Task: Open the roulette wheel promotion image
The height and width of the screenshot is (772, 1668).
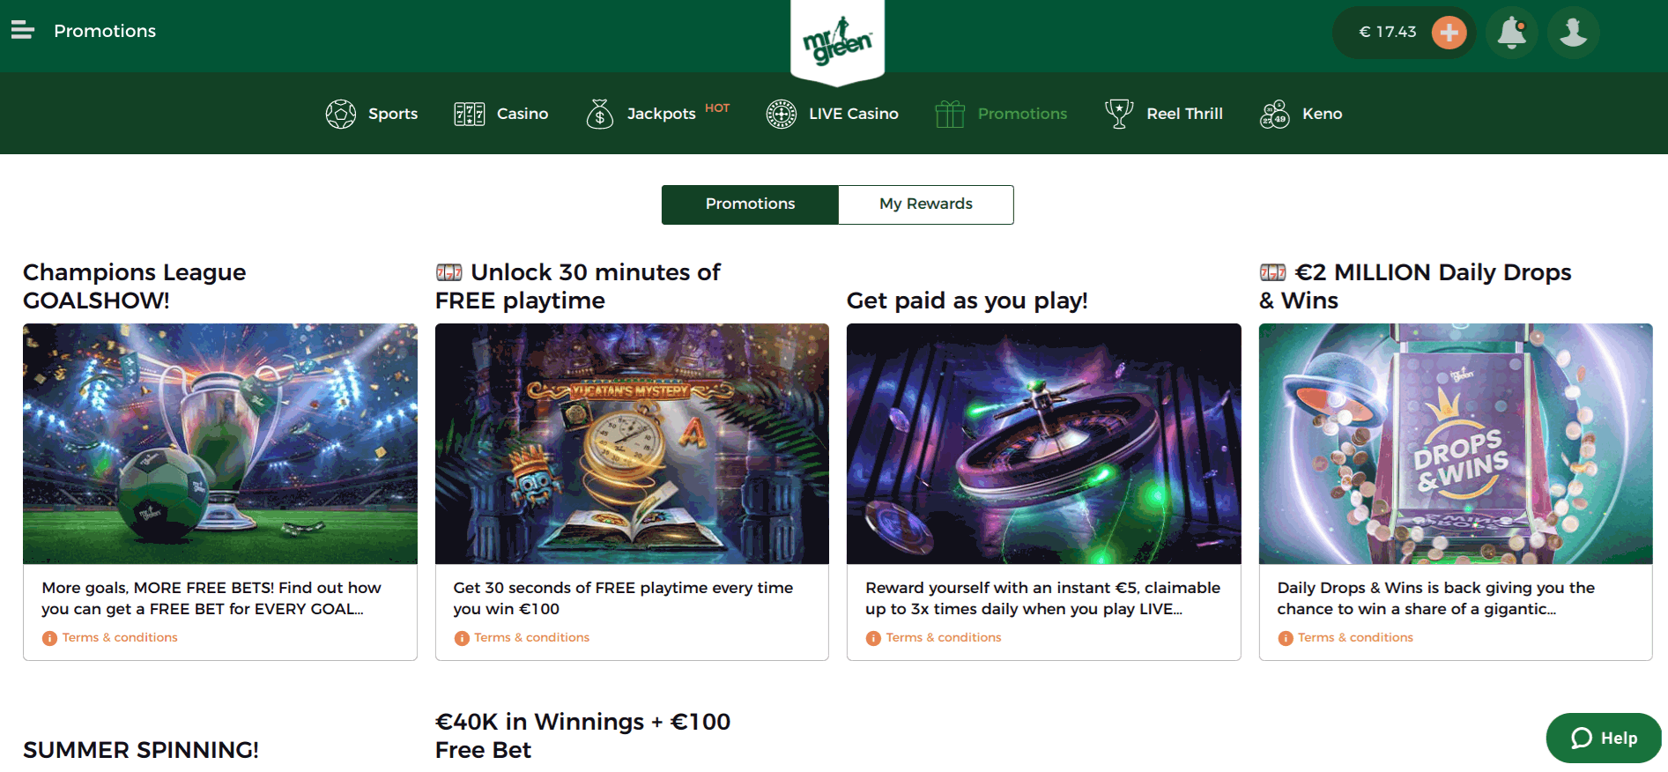Action: coord(1044,443)
